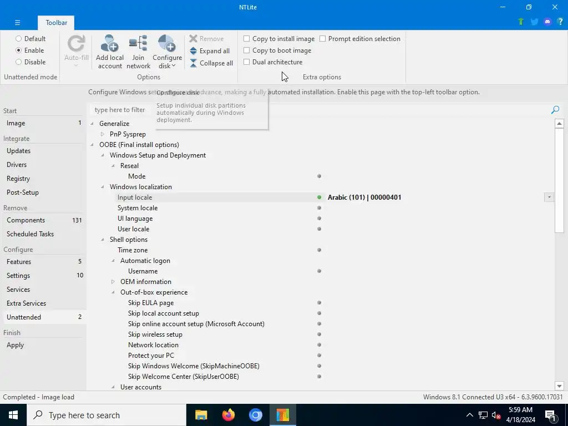Open the notification center icon
The image size is (568, 426).
pyautogui.click(x=550, y=415)
